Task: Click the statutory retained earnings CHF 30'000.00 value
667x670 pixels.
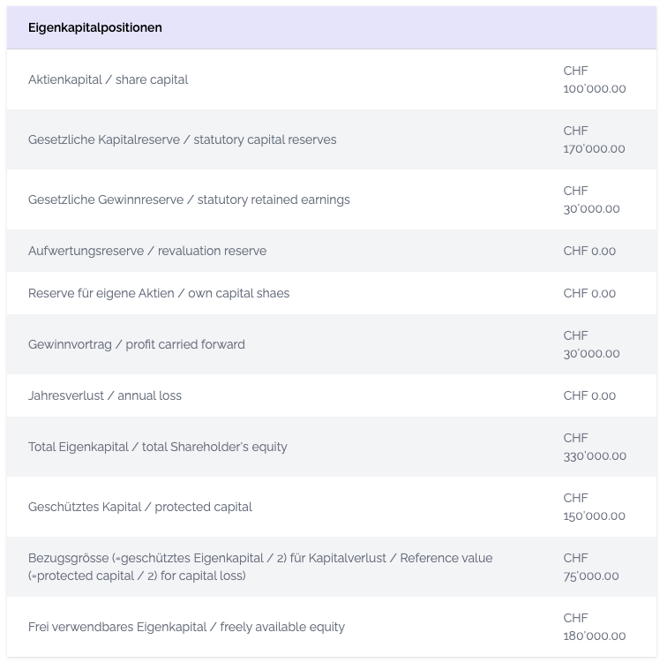Action: click(x=591, y=199)
